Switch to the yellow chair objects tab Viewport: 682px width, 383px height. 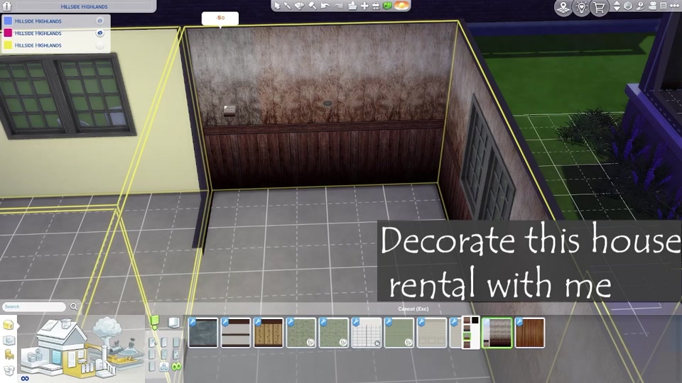(x=9, y=355)
